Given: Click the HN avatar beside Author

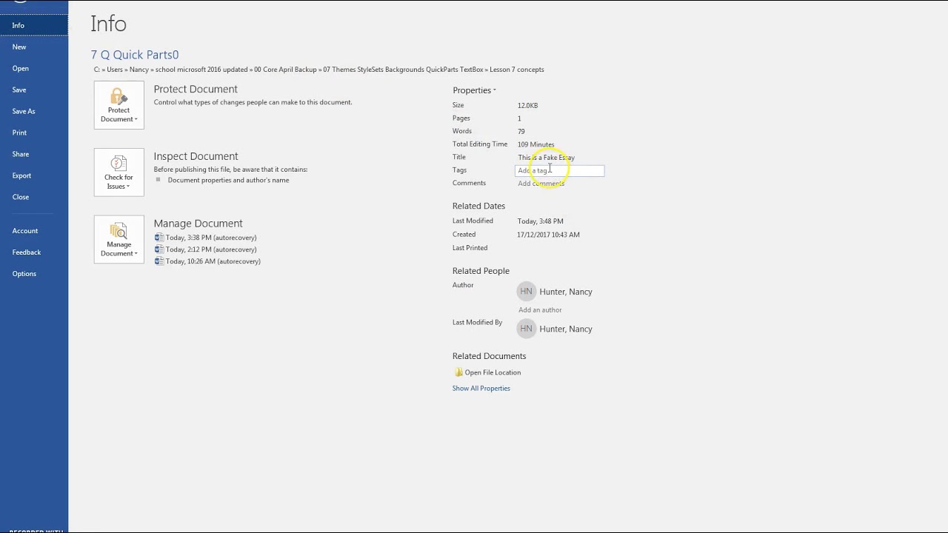Looking at the screenshot, I should 526,292.
